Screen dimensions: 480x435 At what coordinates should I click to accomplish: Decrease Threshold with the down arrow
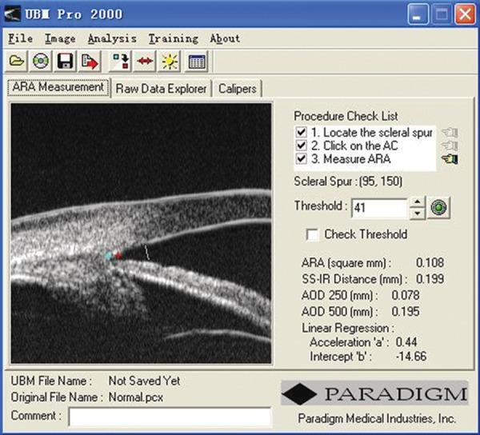418,214
